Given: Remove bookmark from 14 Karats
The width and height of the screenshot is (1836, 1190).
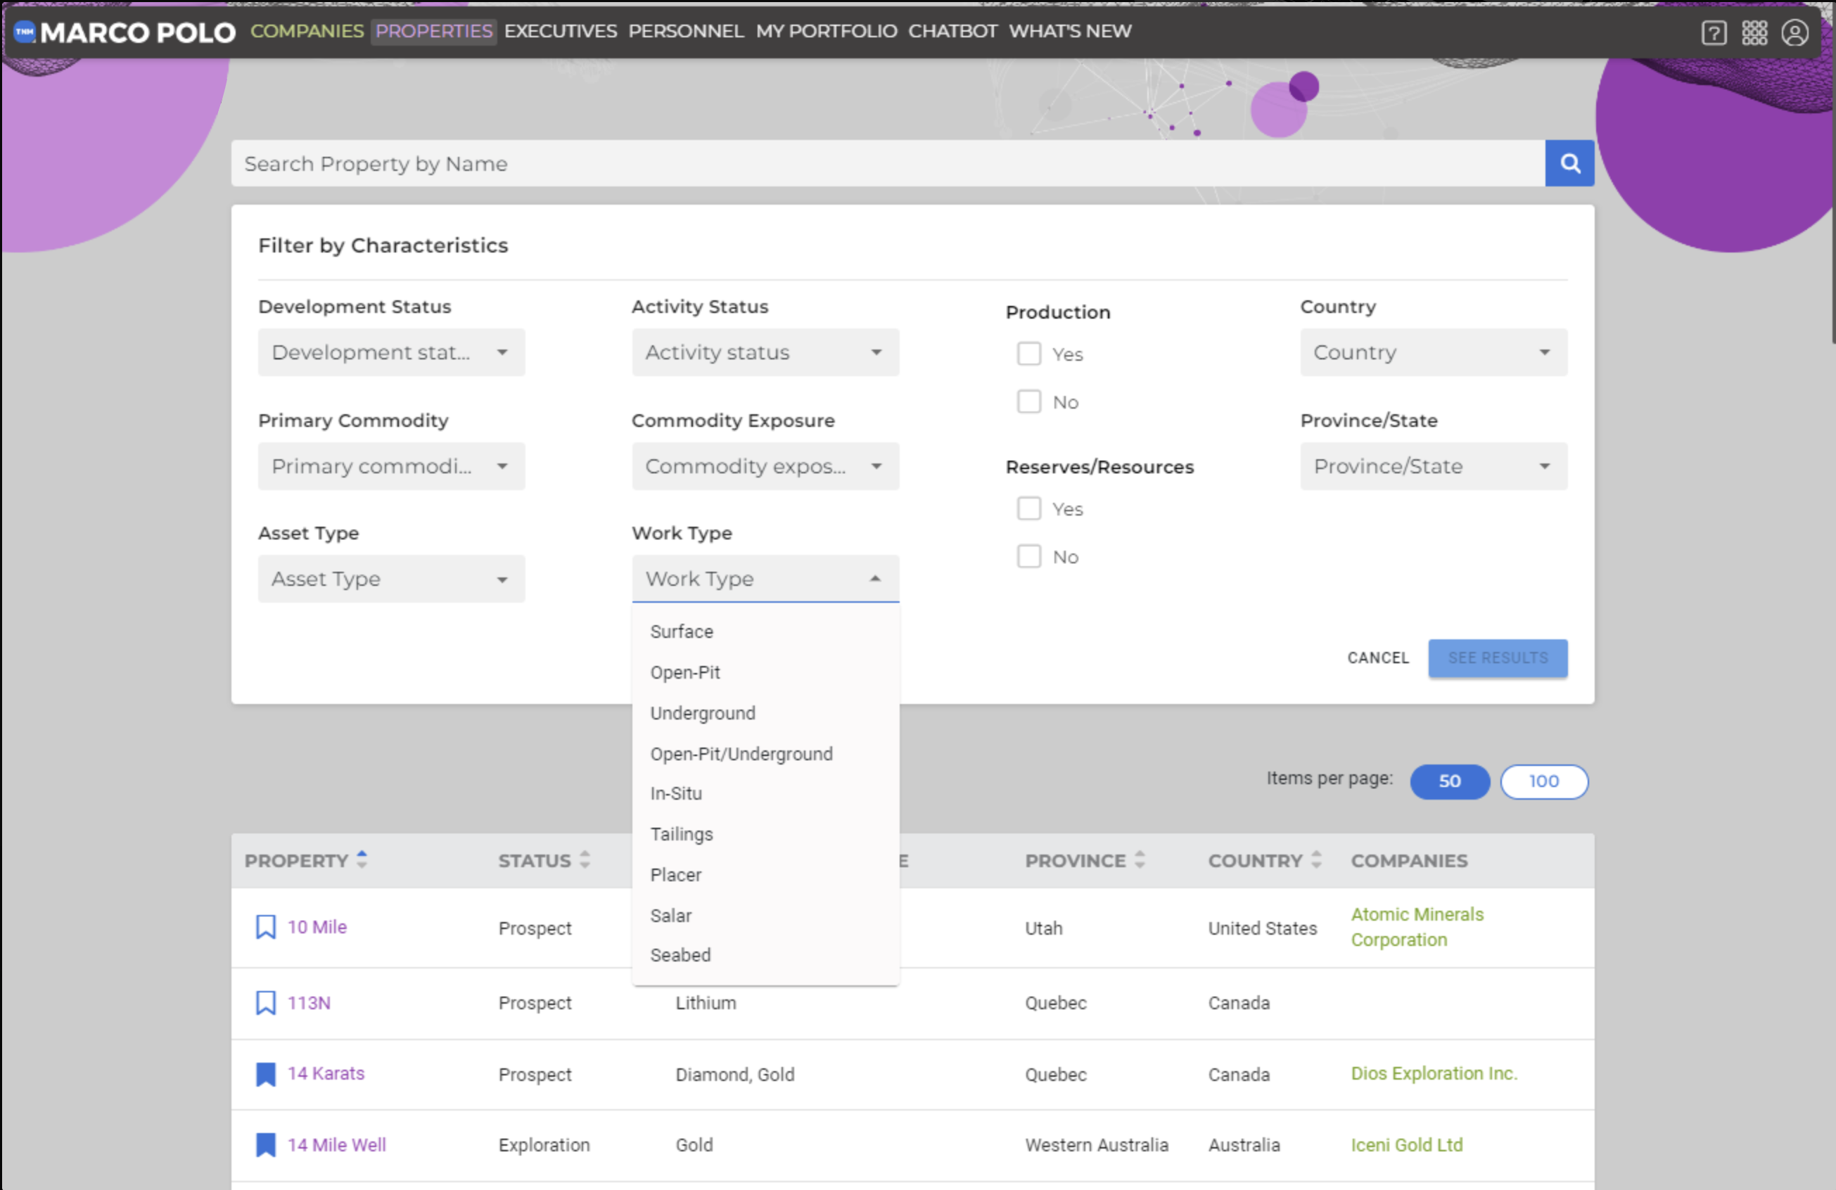Looking at the screenshot, I should pos(265,1073).
